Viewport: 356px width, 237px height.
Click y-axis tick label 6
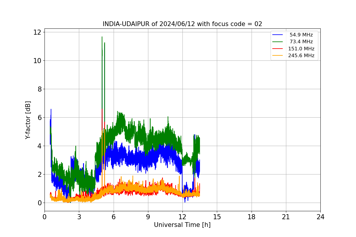pyautogui.click(x=39, y=118)
